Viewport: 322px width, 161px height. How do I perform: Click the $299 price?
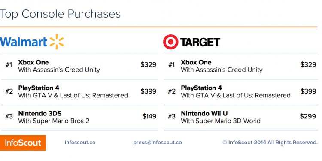[308, 116]
